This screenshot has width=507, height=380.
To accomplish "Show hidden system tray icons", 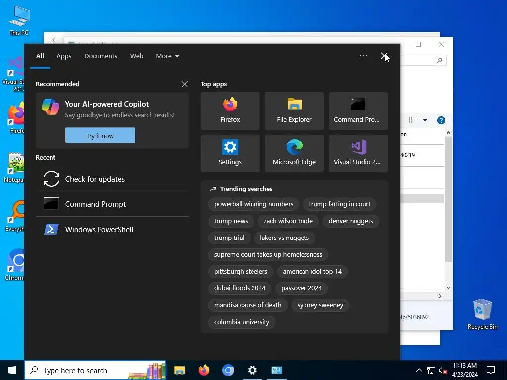I will coord(419,370).
